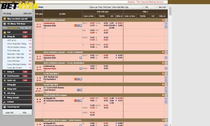Click the làm mới refresh button
Screen dimensions: 210x126
pyautogui.click(x=162, y=7)
